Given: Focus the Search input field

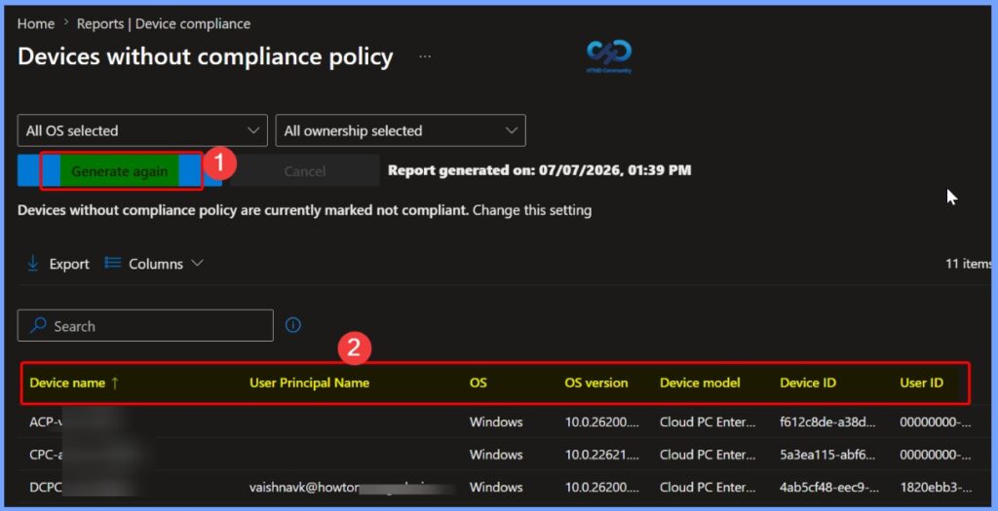Looking at the screenshot, I should pos(145,325).
